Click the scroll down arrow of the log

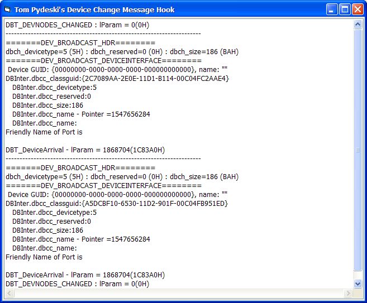pos(358,284)
